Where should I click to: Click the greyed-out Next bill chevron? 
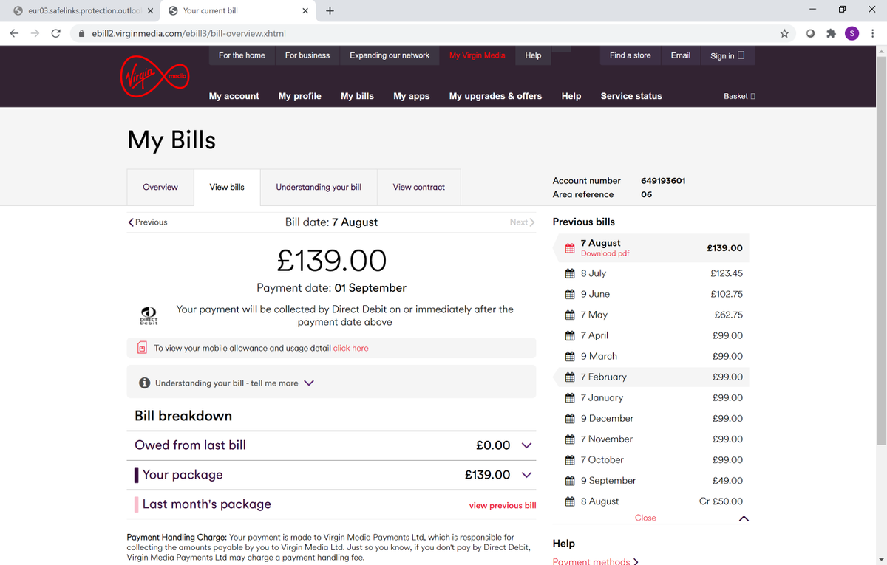coord(531,222)
